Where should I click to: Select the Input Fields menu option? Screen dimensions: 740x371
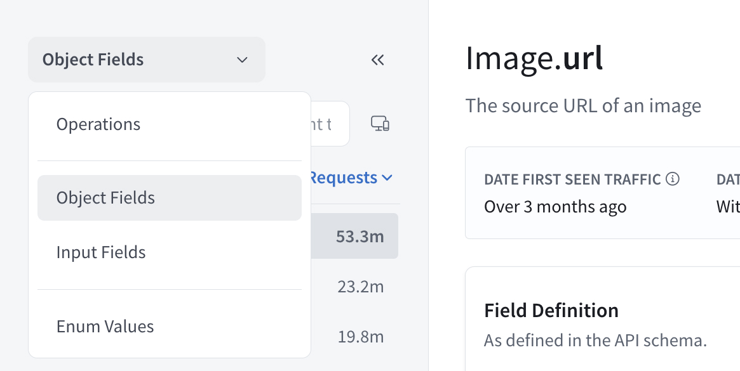click(101, 252)
